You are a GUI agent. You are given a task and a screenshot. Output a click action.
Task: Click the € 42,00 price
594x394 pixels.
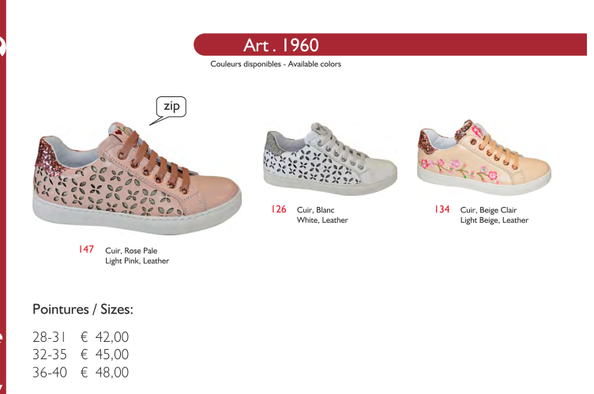click(104, 338)
